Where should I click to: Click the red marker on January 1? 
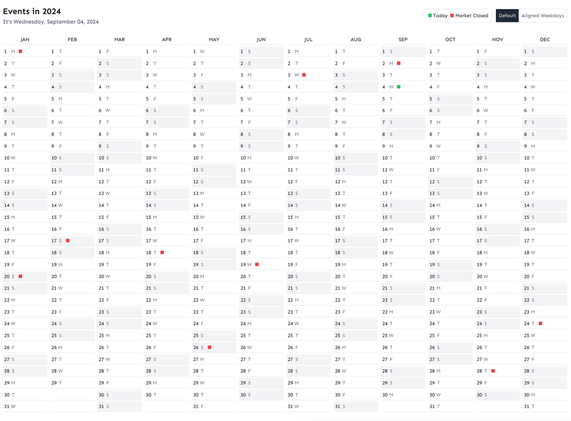(20, 51)
